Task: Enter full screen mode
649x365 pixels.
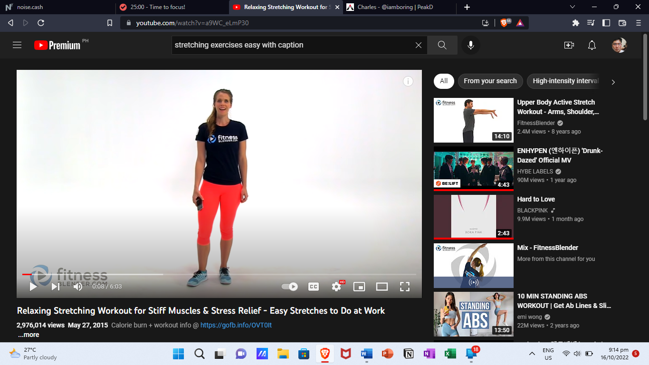Action: coord(405,287)
